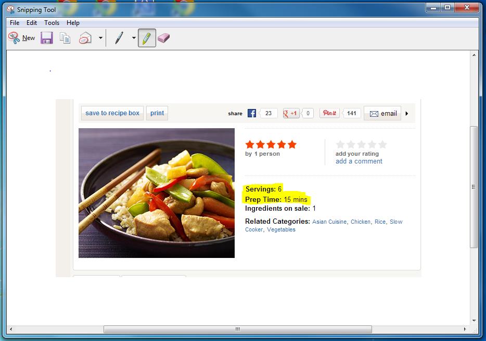Click the Facebook share icon
This screenshot has width=486, height=341.
[252, 113]
